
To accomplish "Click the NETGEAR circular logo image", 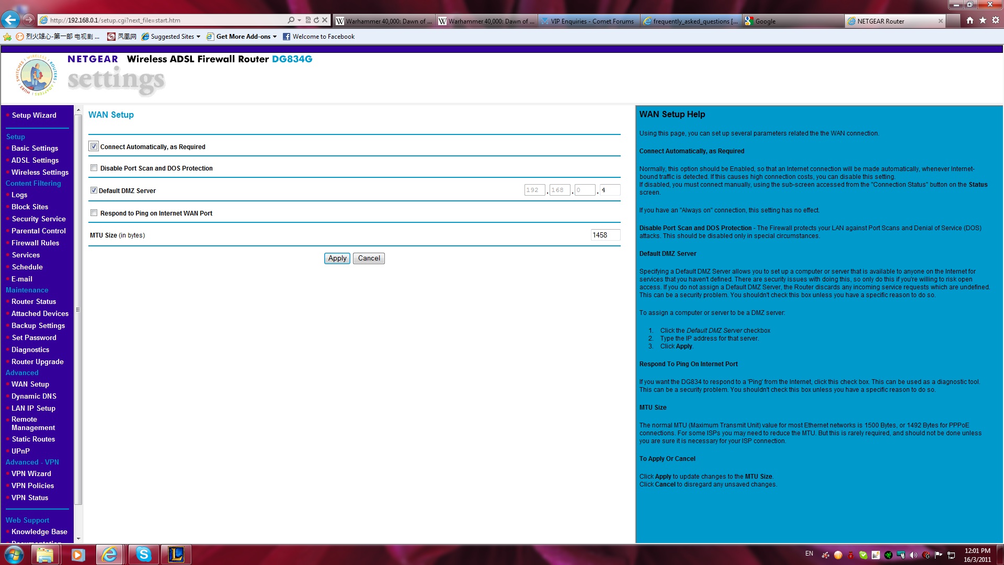I will 36,75.
